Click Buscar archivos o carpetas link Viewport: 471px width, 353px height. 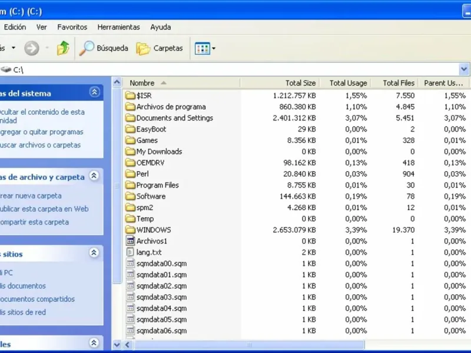[x=40, y=145]
